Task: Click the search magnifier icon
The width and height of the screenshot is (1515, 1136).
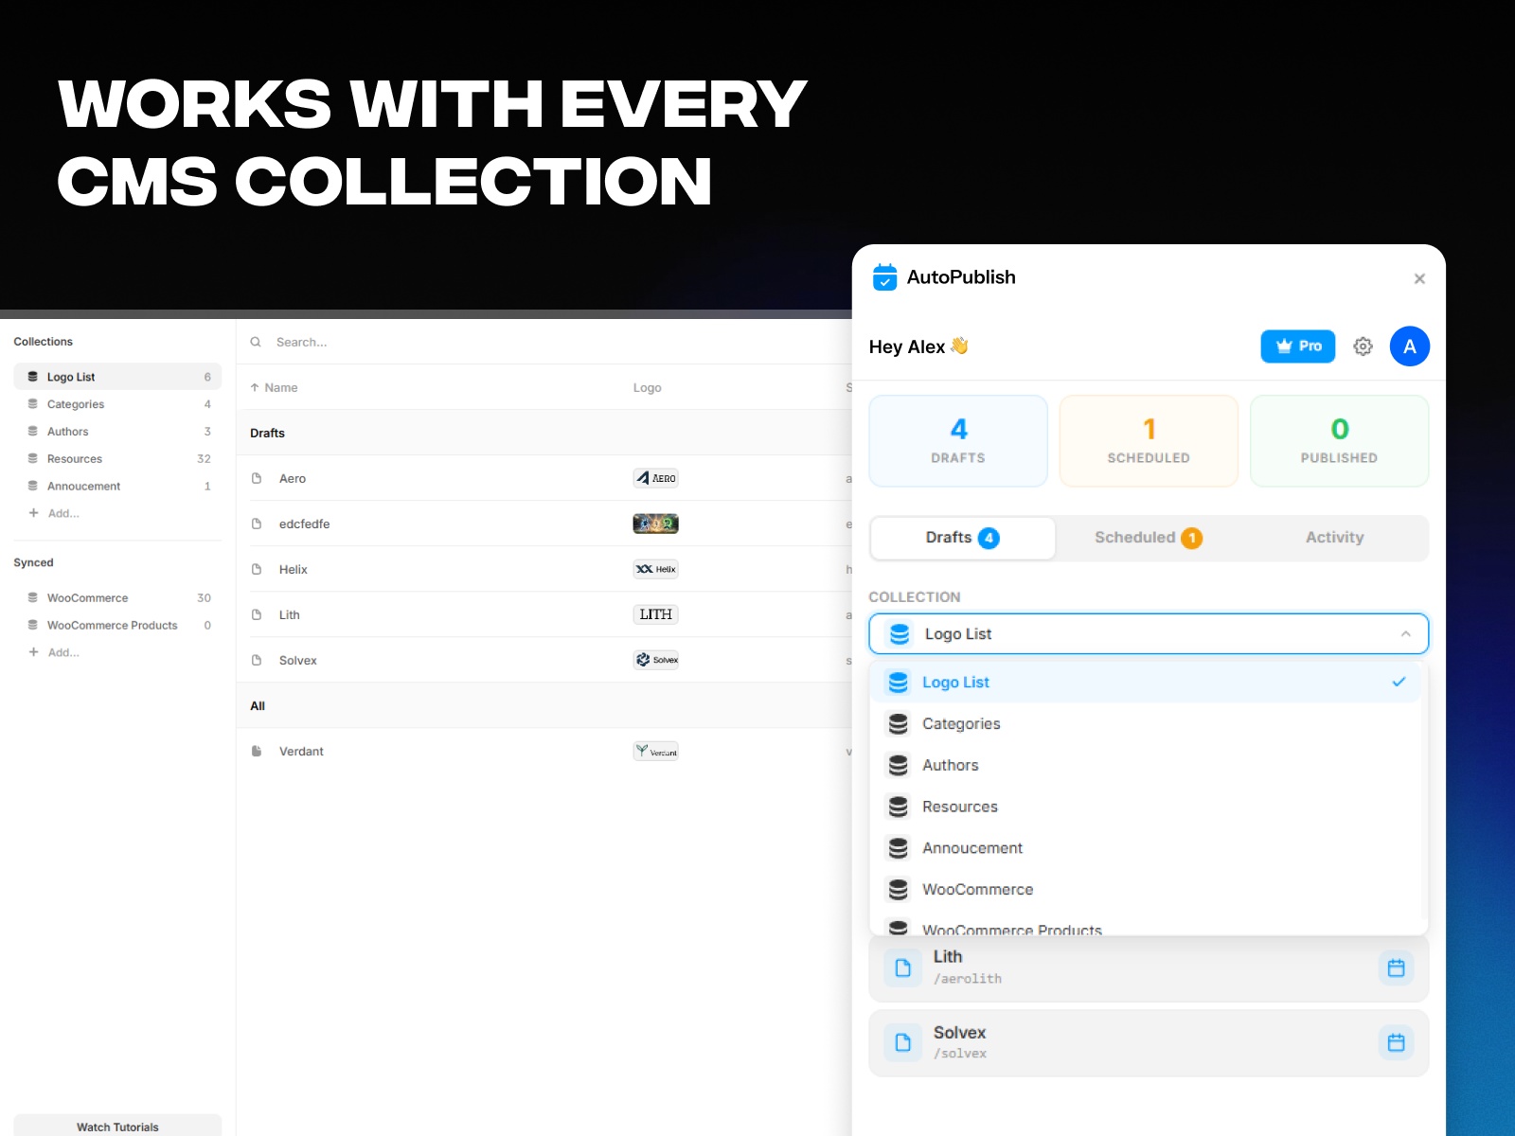Action: (256, 342)
